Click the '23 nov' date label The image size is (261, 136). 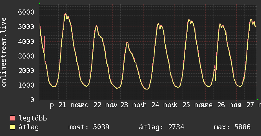click(132, 105)
